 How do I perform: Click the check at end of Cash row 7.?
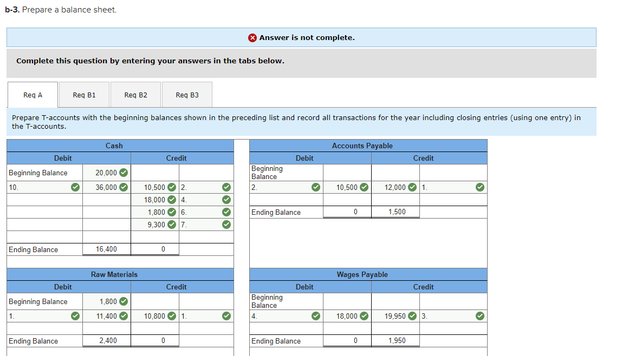226,225
